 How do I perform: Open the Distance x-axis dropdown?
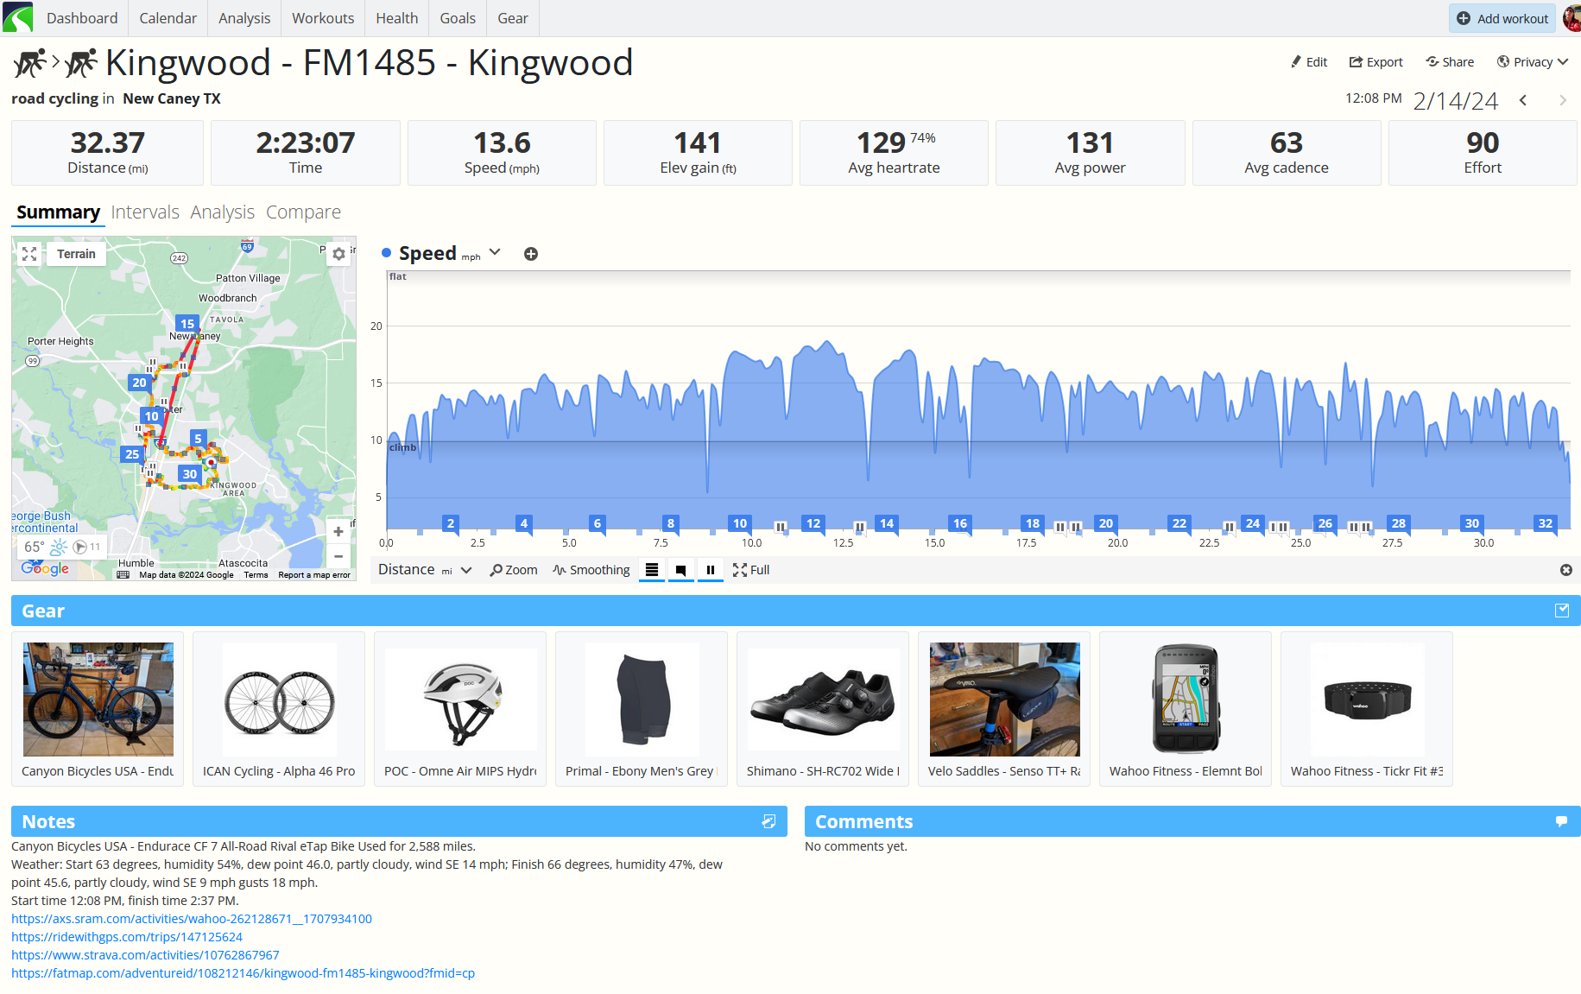tap(425, 570)
